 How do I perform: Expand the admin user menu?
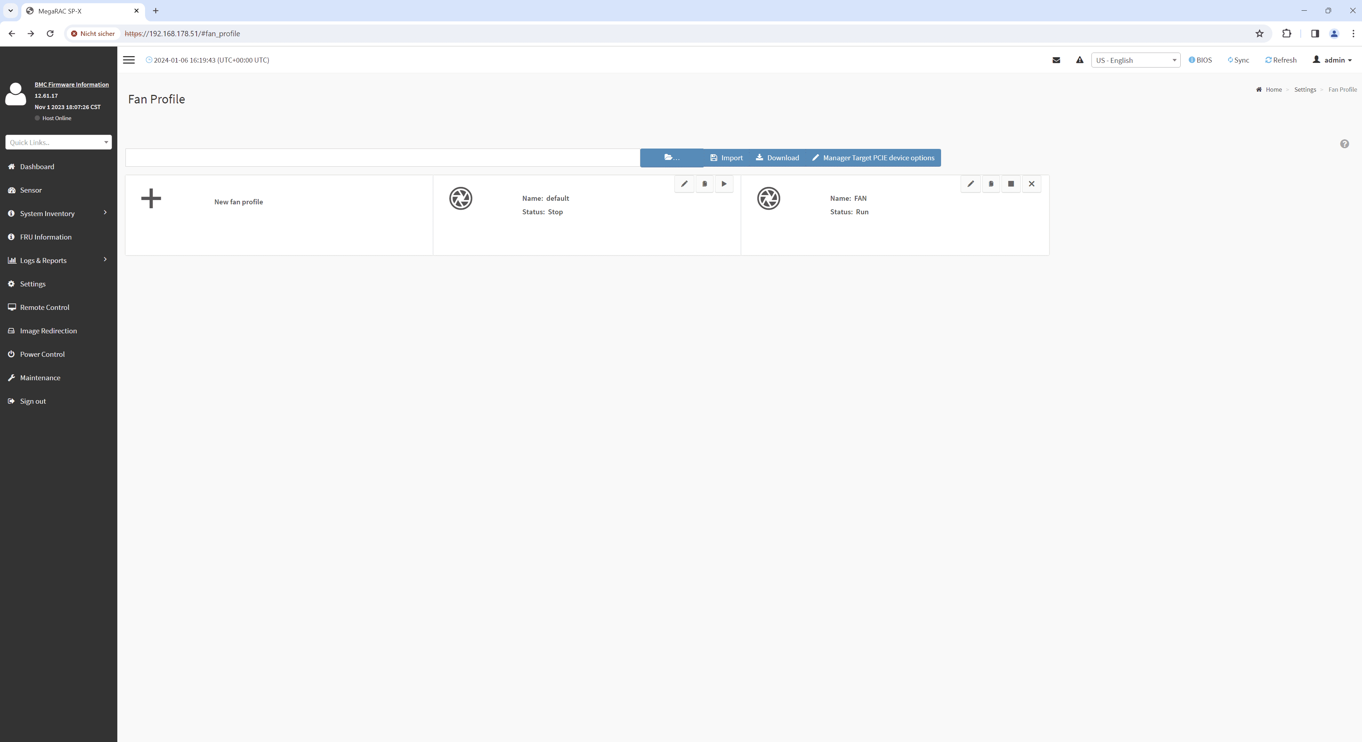pyautogui.click(x=1332, y=60)
